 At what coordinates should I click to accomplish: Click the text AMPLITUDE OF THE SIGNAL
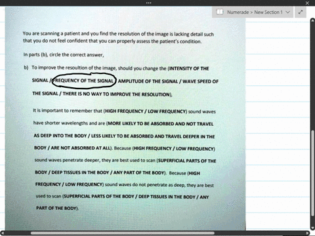(x=148, y=81)
